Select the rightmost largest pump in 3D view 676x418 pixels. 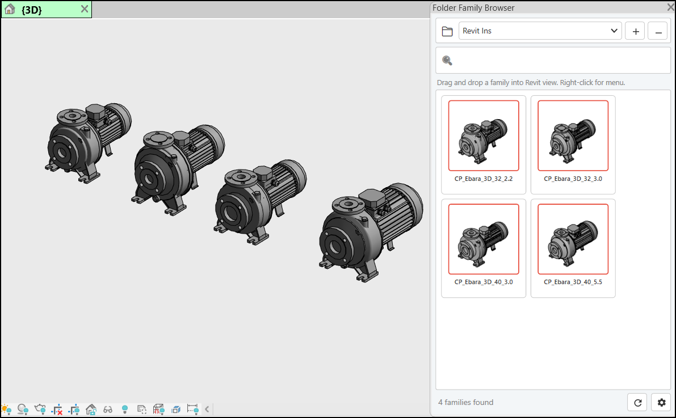pos(371,233)
